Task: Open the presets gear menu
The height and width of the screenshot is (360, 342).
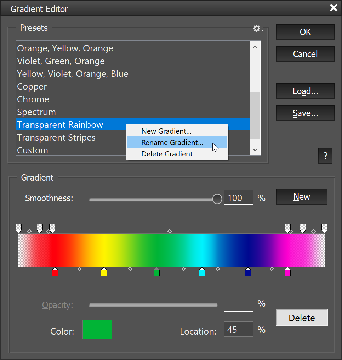Action: click(x=258, y=29)
